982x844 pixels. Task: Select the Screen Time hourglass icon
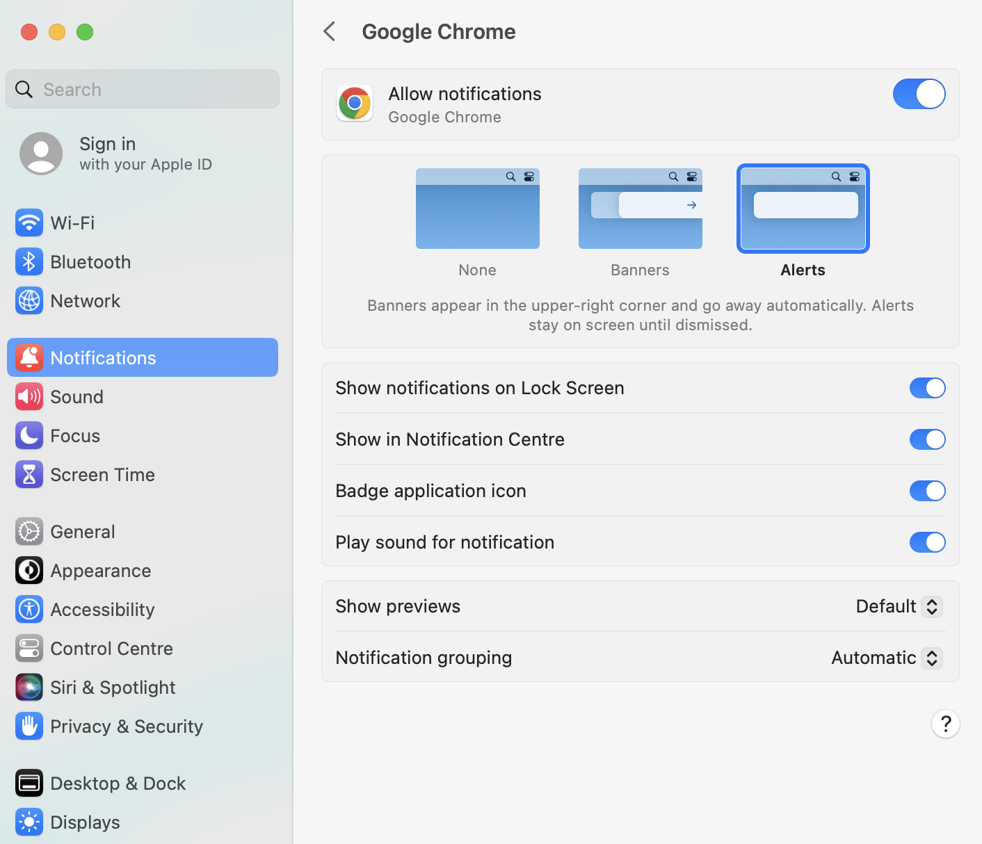(x=29, y=474)
